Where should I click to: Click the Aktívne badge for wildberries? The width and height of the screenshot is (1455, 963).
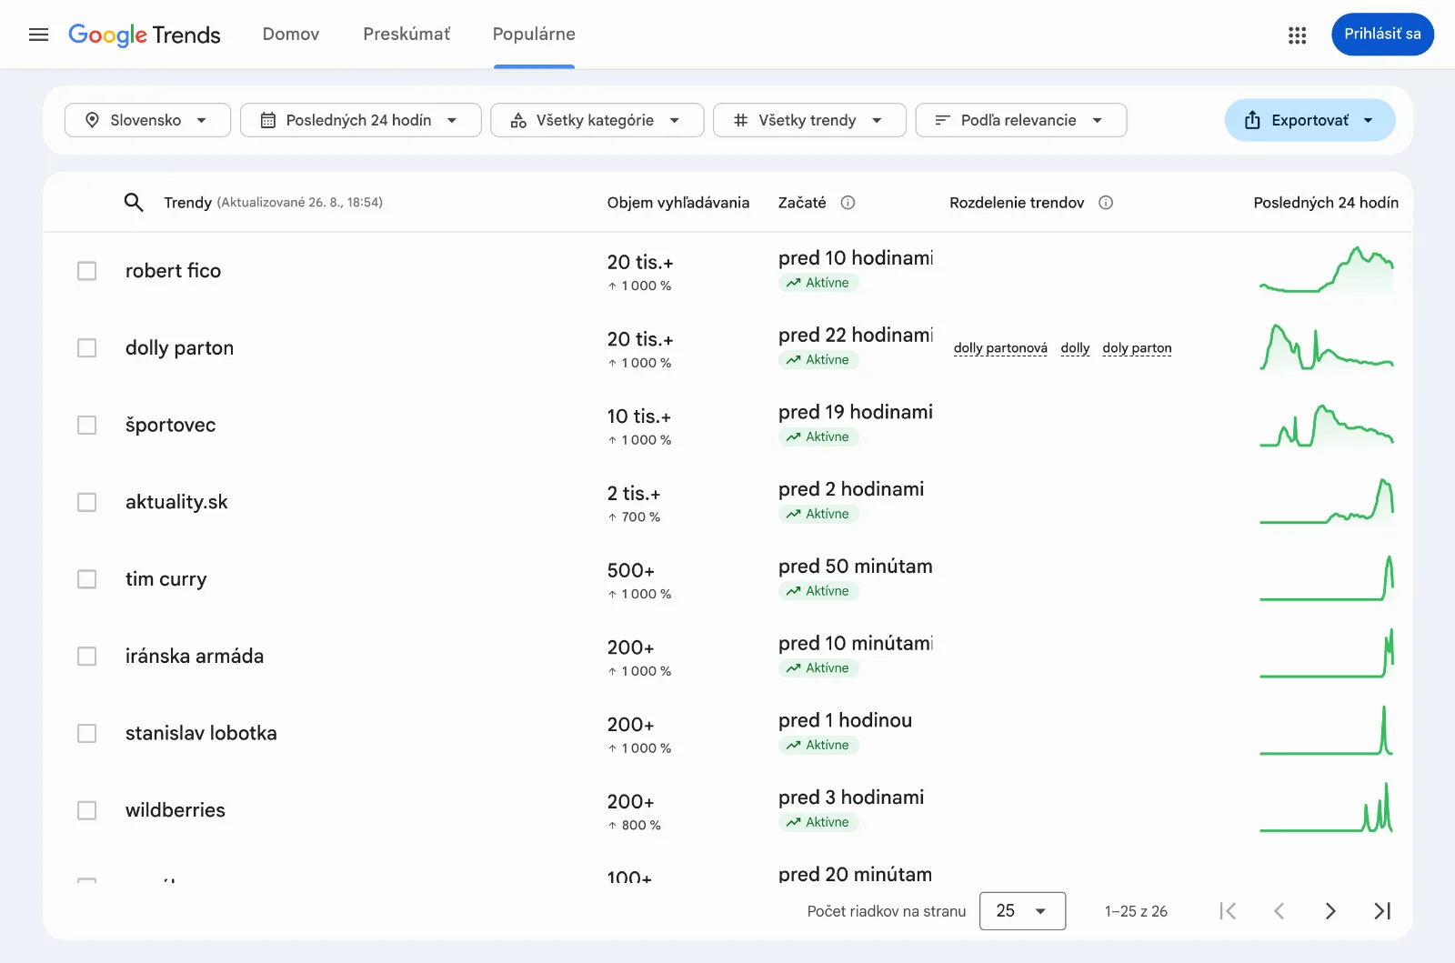click(x=818, y=822)
